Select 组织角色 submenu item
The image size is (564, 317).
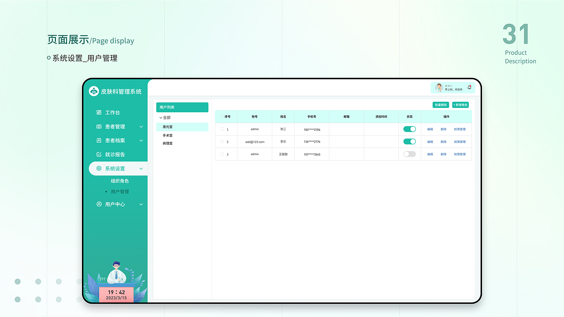tap(120, 181)
